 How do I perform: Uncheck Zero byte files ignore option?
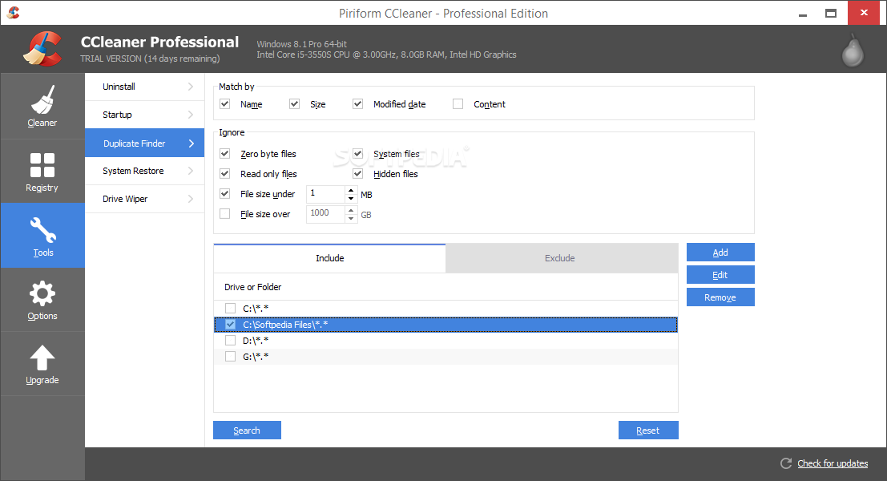[x=225, y=154]
